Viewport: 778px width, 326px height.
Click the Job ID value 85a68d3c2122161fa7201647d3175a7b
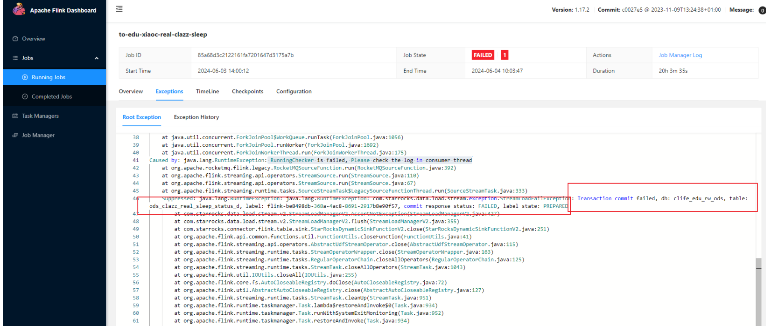point(246,55)
